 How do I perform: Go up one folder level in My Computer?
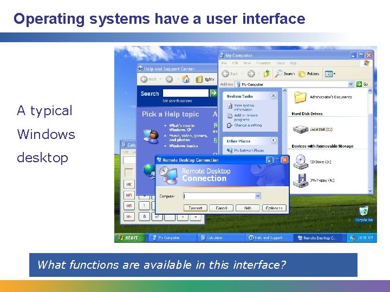coord(267,74)
